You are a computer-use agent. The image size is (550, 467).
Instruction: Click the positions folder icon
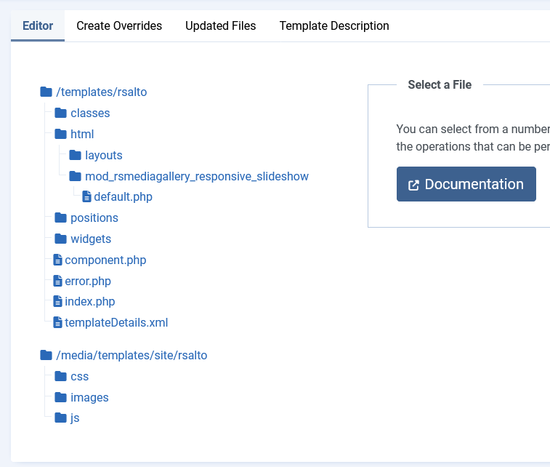(x=61, y=217)
